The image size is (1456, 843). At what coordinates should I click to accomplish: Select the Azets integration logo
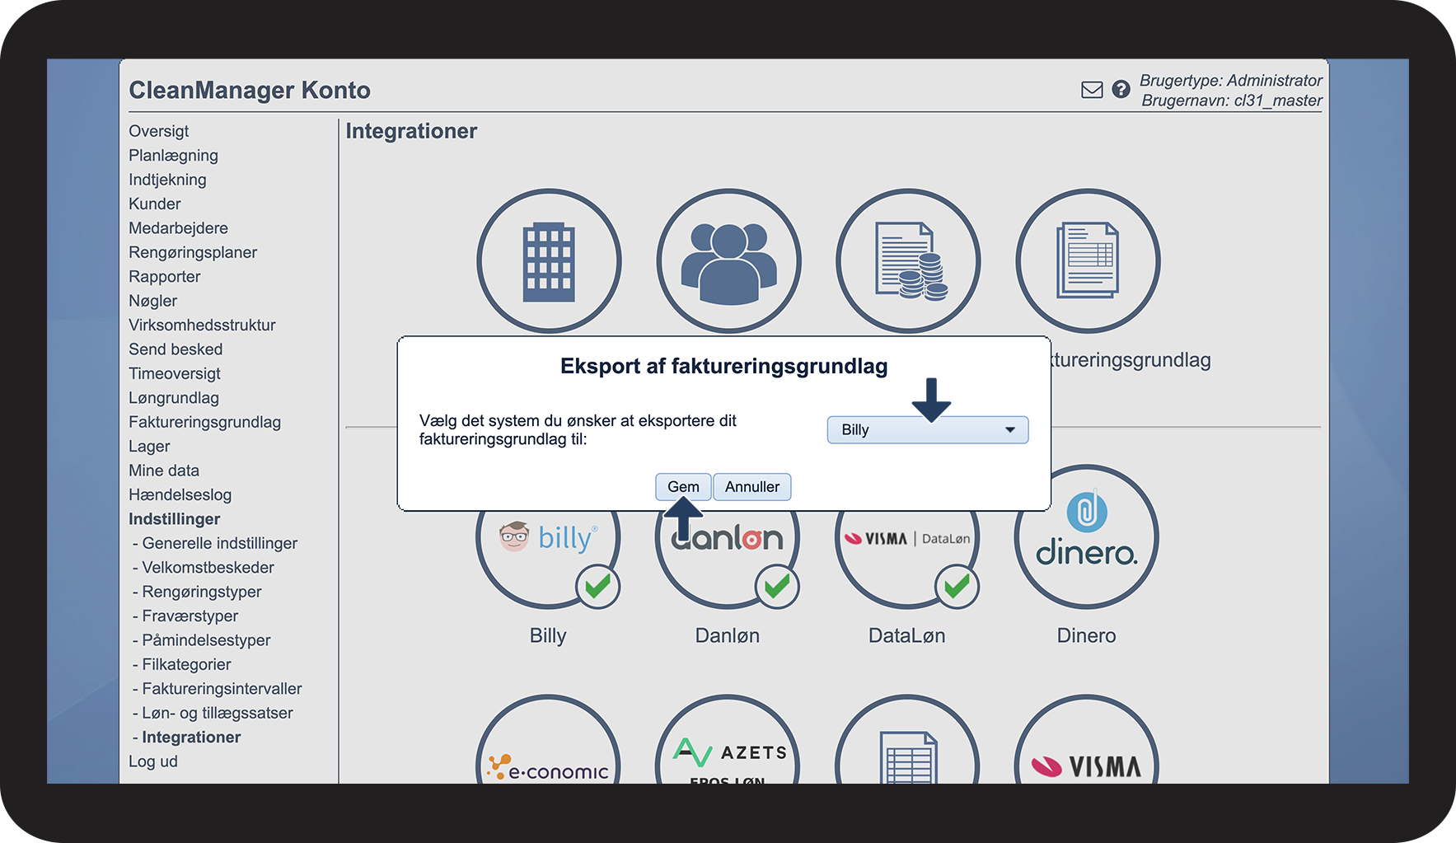[728, 756]
